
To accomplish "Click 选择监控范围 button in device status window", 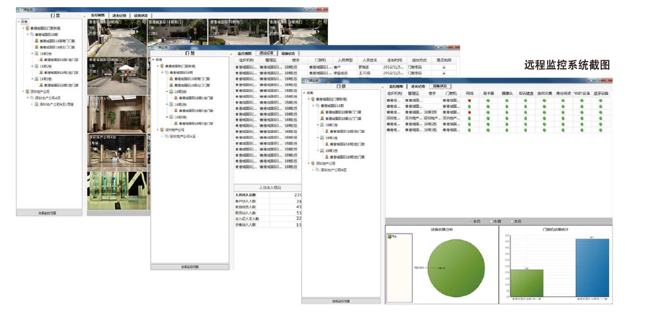I will point(341,301).
